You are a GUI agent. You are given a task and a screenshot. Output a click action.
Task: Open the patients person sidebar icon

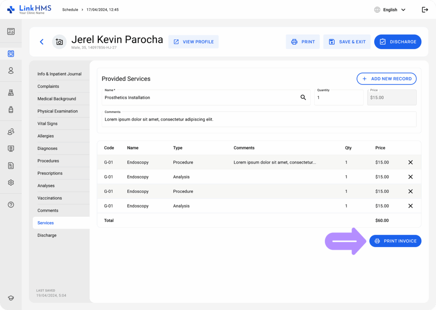[x=11, y=71]
